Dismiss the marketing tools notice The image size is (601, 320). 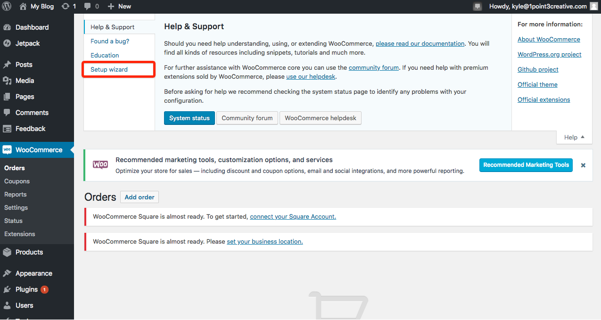[x=583, y=165]
